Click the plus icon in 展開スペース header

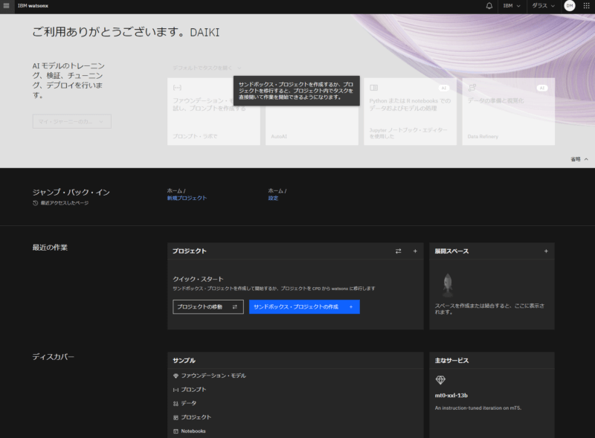tap(546, 251)
